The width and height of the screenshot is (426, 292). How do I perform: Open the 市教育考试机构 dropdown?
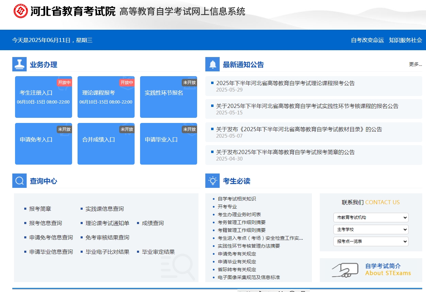tap(371, 217)
